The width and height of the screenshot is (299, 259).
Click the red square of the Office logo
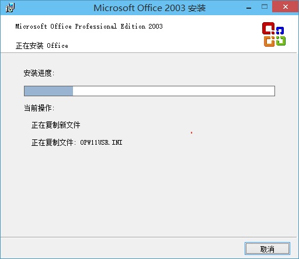(x=268, y=29)
